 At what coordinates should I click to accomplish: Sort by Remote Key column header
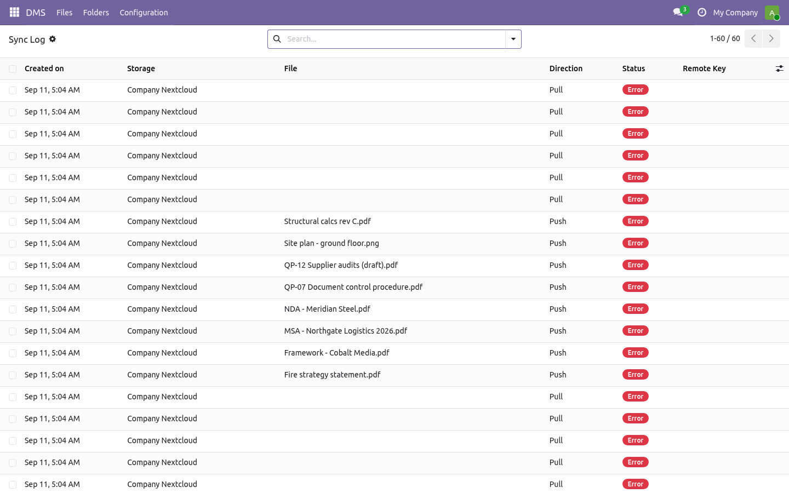[704, 68]
